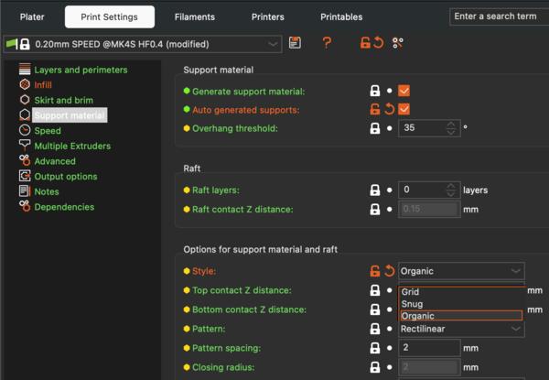549x380 pixels.
Task: Choose Grid from the Style list
Action: [461, 292]
